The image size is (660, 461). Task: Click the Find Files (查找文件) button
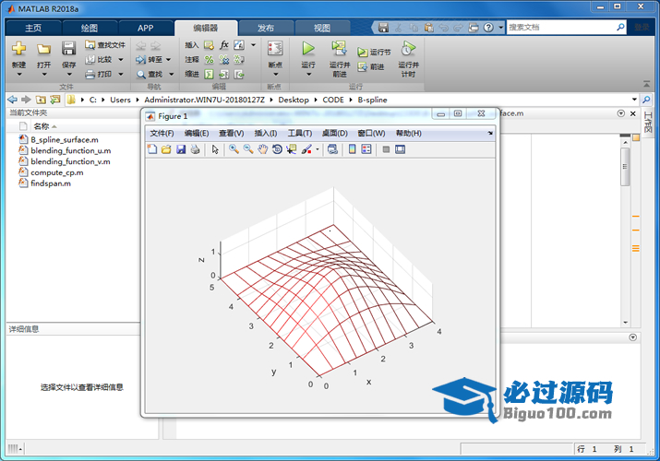point(105,44)
